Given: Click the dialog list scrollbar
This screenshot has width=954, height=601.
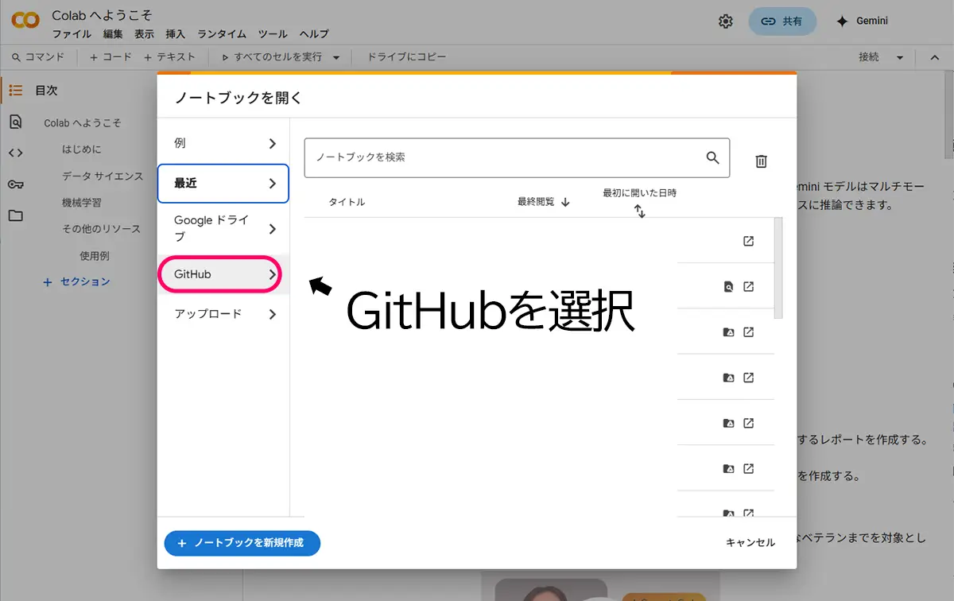Looking at the screenshot, I should 778,268.
